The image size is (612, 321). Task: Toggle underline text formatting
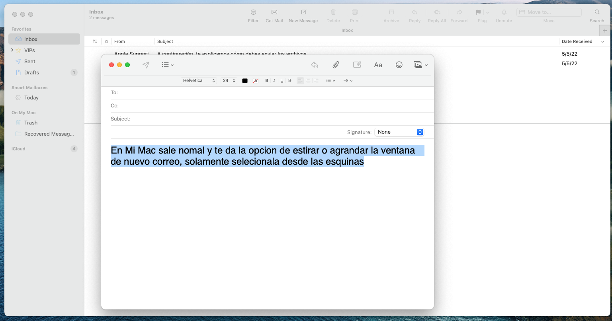(282, 81)
